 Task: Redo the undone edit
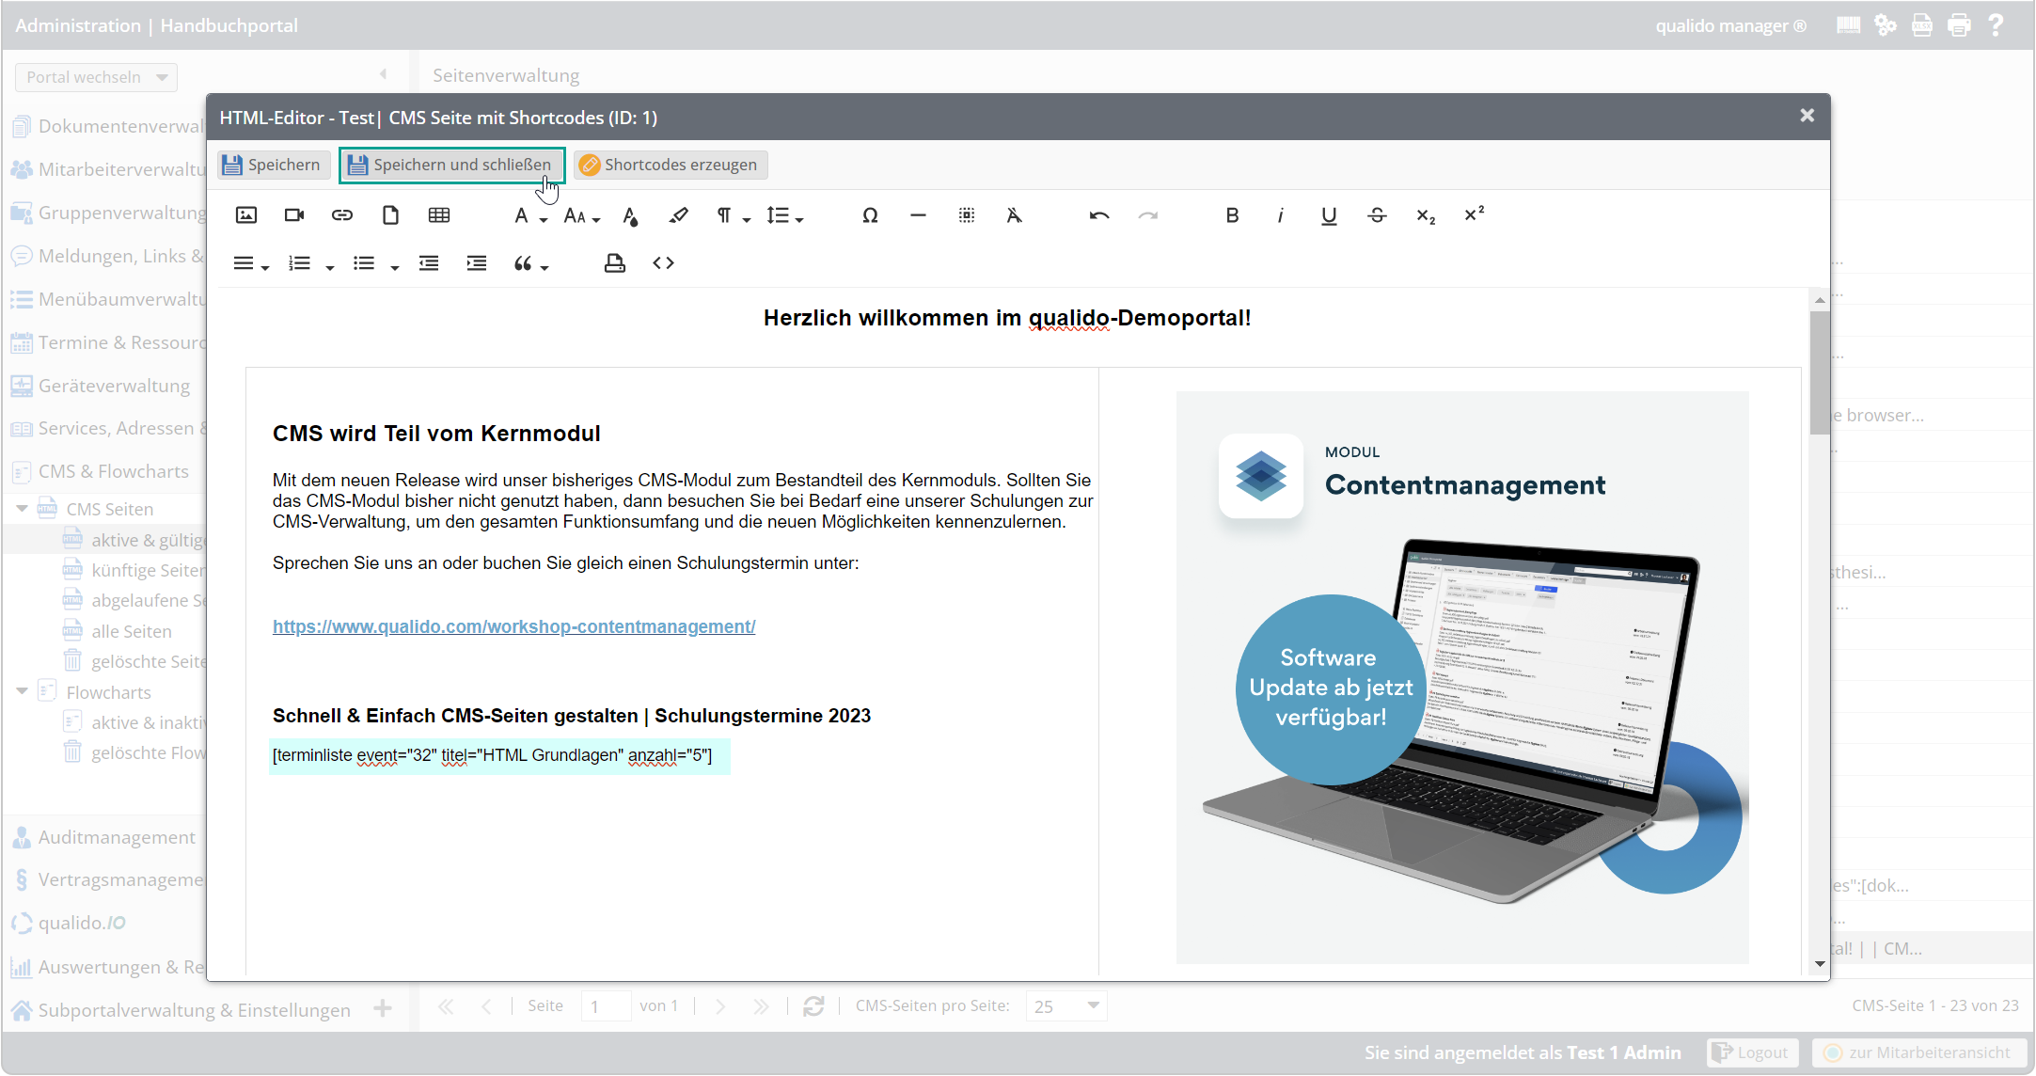click(1147, 215)
